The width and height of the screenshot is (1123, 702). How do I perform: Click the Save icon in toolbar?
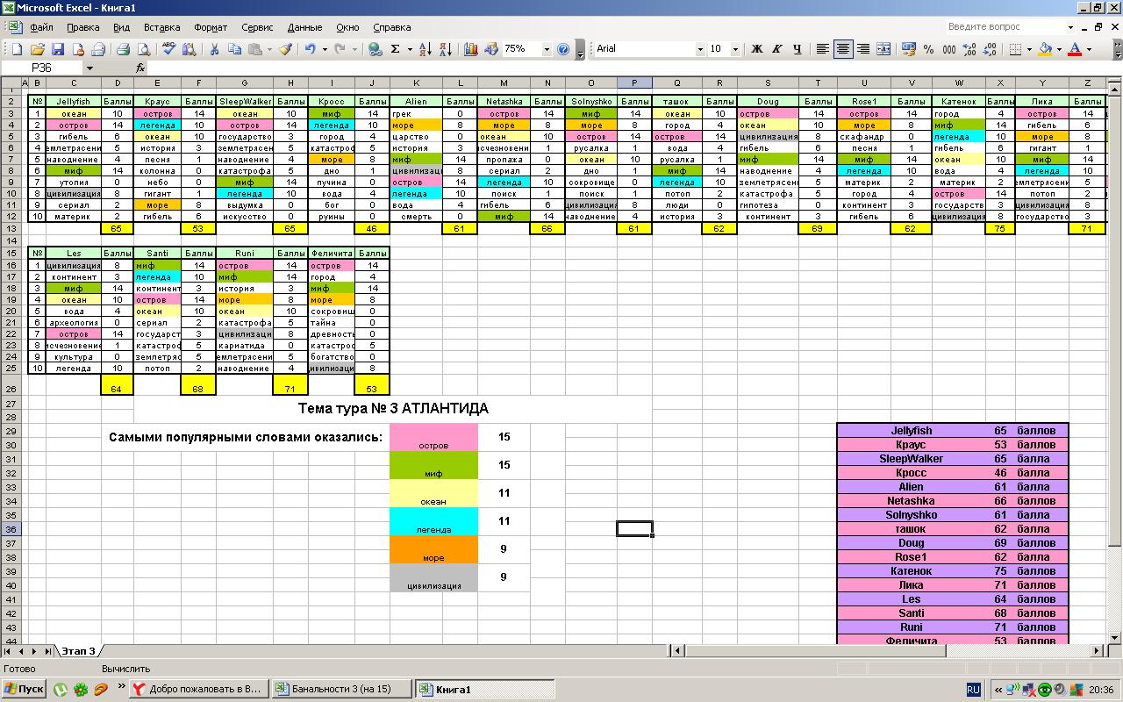click(x=58, y=49)
